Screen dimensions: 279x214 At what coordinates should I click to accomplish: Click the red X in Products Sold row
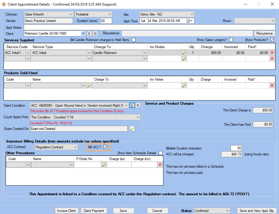point(272,85)
